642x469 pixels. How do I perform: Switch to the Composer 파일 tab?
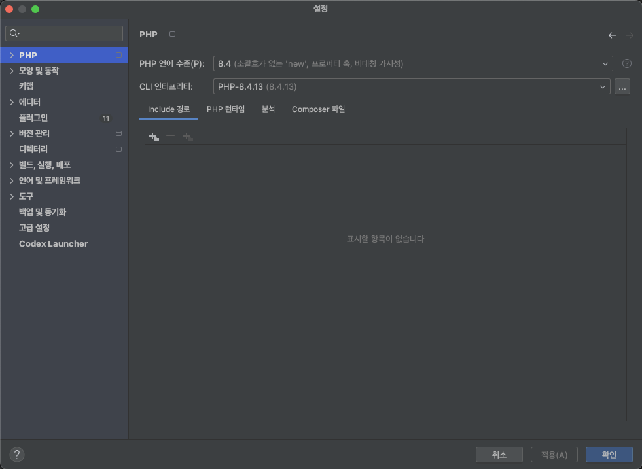point(318,109)
